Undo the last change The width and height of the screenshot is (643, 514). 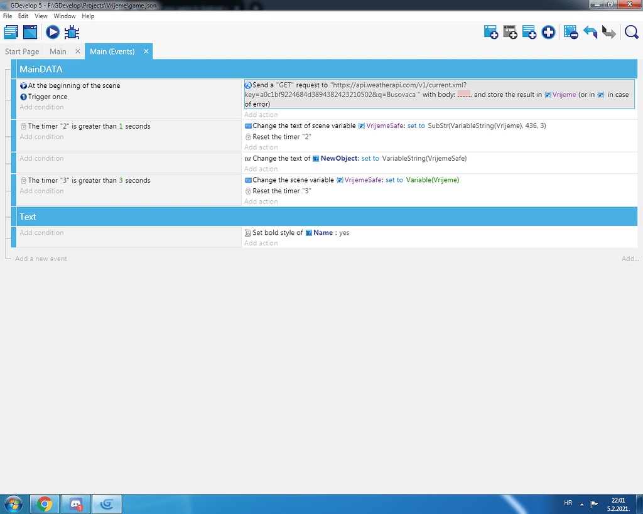pyautogui.click(x=590, y=32)
